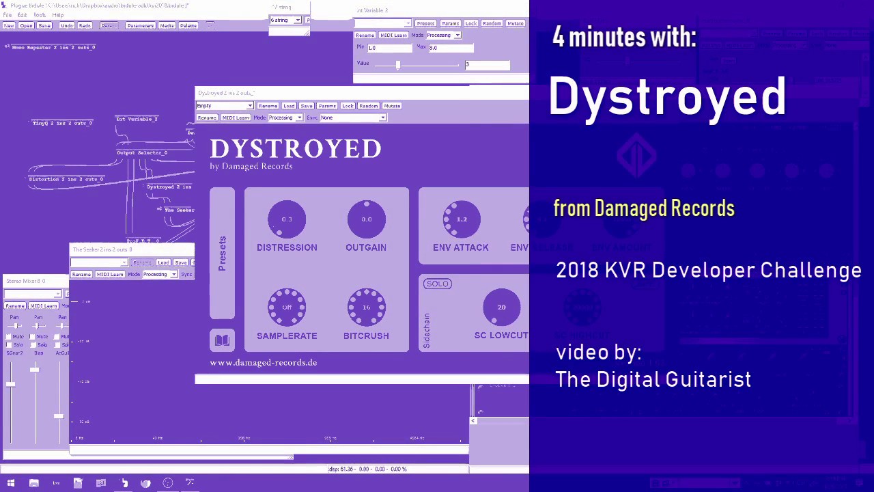Click Presets in the Int Variable window
Viewport: 874px width, 492px height.
click(425, 23)
